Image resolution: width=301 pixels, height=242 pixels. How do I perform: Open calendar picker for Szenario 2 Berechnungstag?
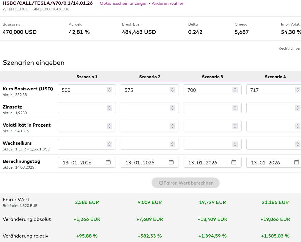pos(171,162)
